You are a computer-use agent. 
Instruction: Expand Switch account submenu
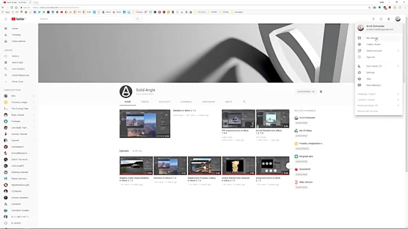tap(377, 51)
